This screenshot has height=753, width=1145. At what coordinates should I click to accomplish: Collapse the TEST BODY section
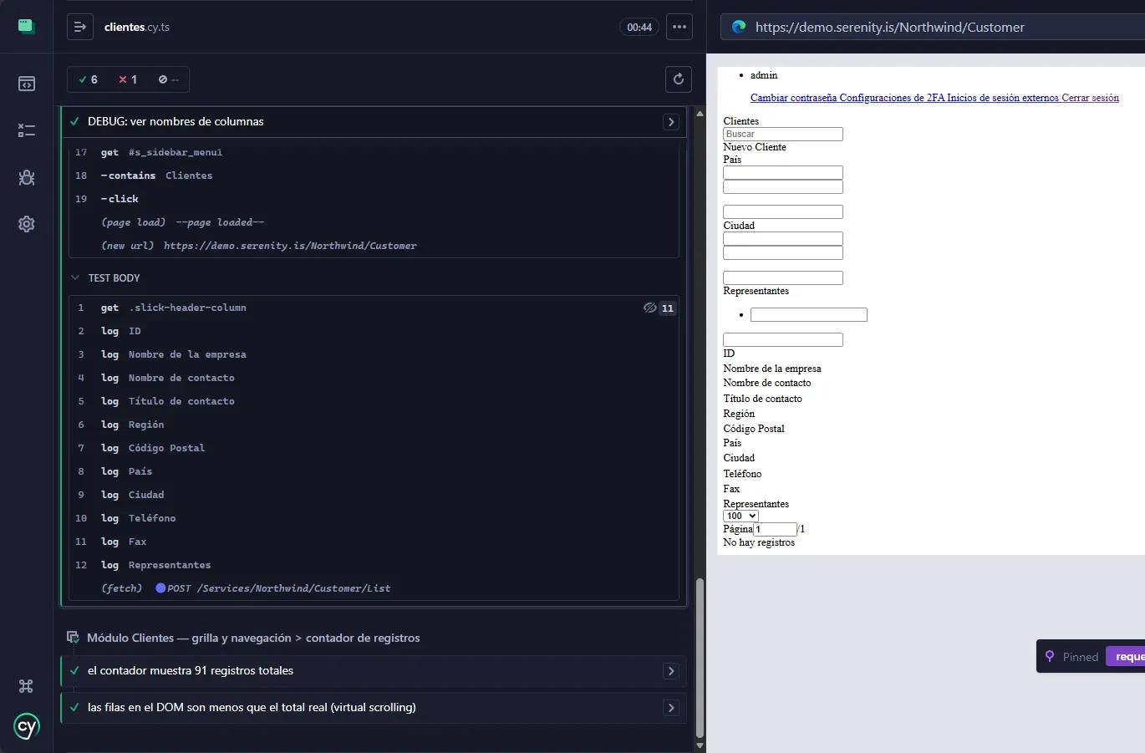pos(106,277)
